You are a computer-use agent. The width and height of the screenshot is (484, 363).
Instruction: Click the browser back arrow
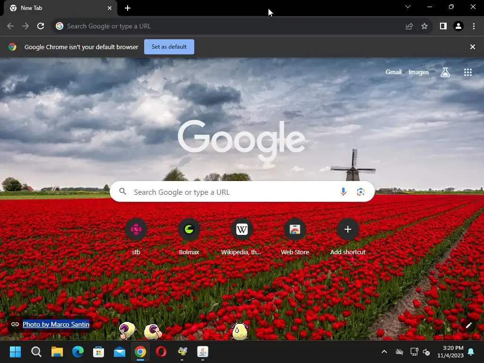10,26
